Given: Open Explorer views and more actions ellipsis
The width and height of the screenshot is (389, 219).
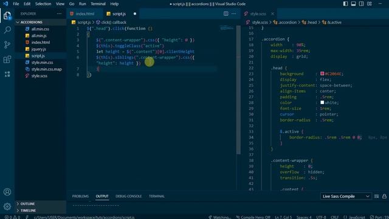Looking at the screenshot, I should (59, 13).
